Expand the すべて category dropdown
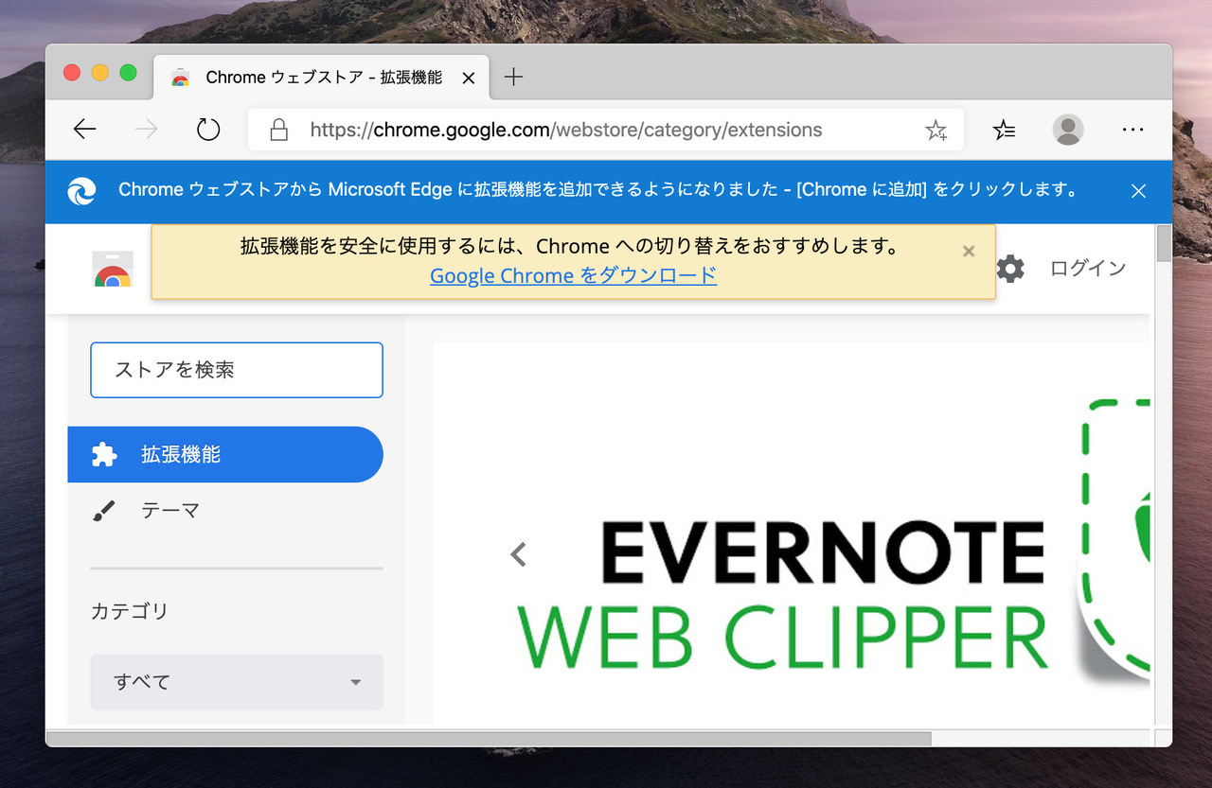The height and width of the screenshot is (788, 1212). pos(237,682)
